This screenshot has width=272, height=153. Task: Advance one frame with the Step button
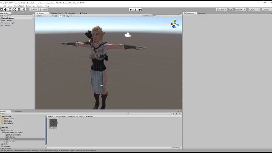140,10
